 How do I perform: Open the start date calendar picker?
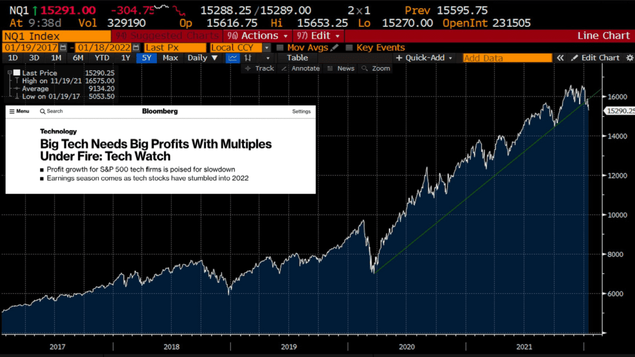63,48
